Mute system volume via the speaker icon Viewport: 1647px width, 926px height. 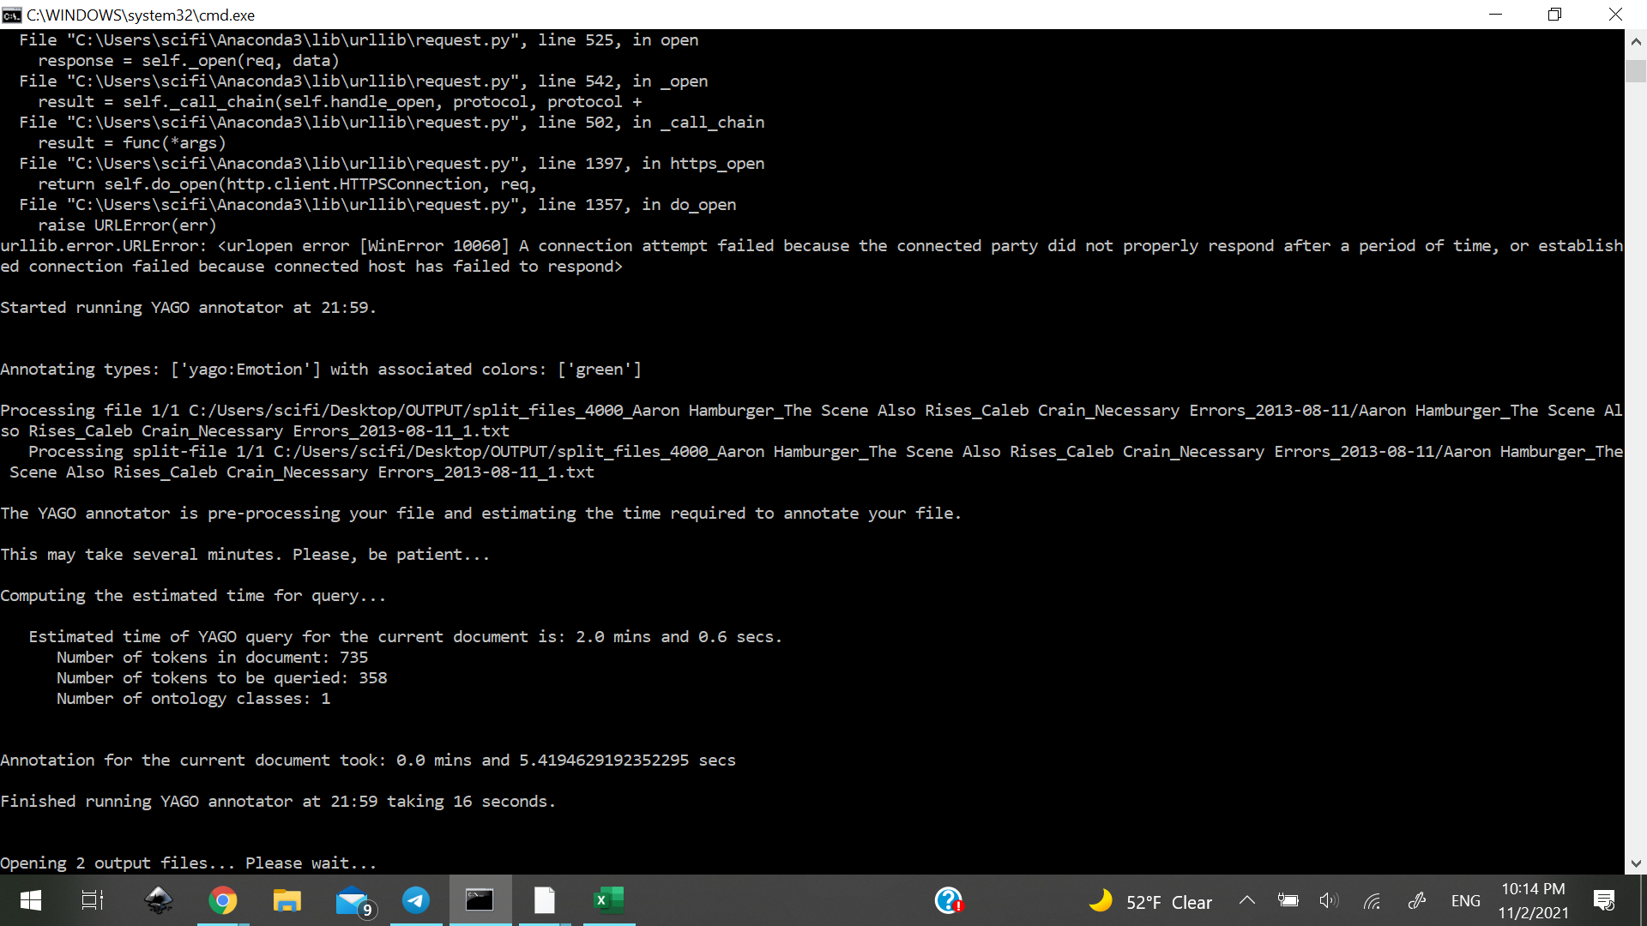pos(1330,900)
